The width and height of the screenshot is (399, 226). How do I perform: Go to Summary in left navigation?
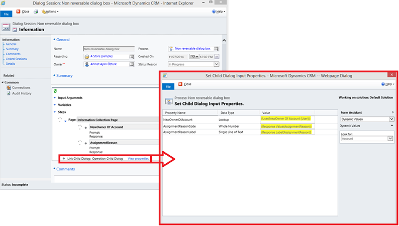coord(12,49)
